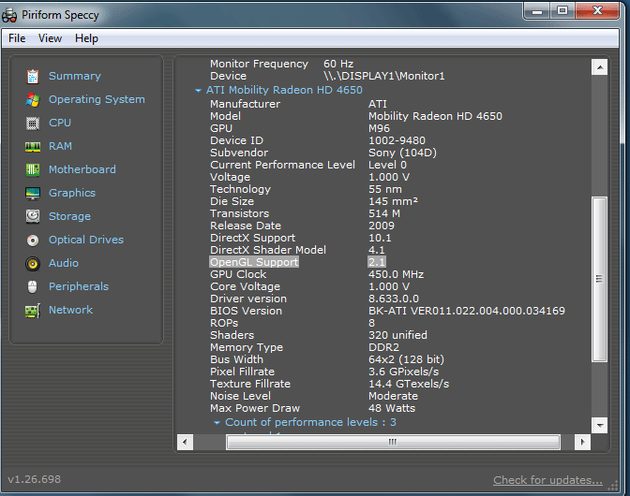Open the File menu
This screenshot has width=630, height=496.
17,38
